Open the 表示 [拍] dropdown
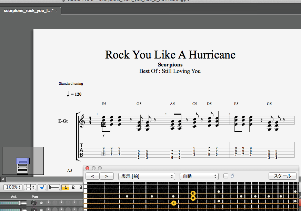 (147, 176)
